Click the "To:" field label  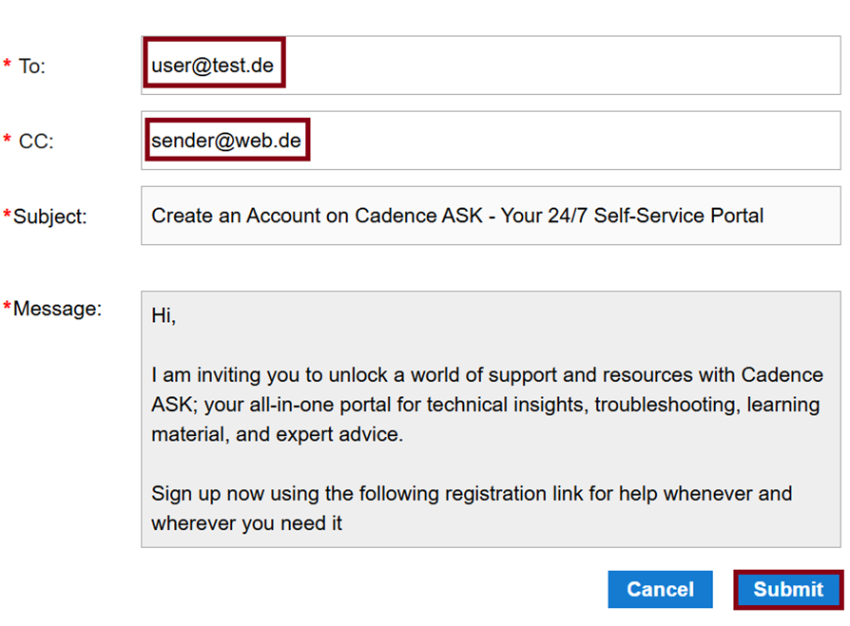pyautogui.click(x=32, y=66)
